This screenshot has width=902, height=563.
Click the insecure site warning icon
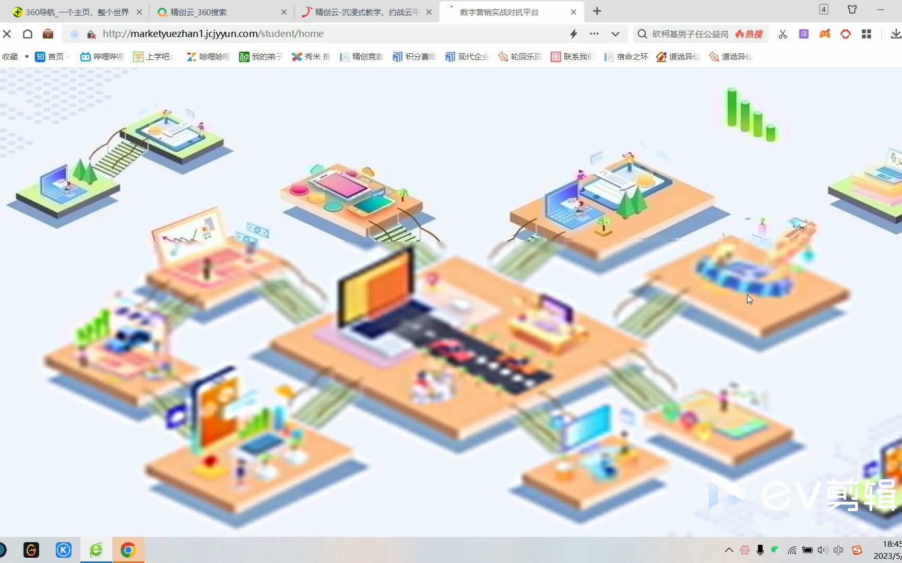click(91, 34)
